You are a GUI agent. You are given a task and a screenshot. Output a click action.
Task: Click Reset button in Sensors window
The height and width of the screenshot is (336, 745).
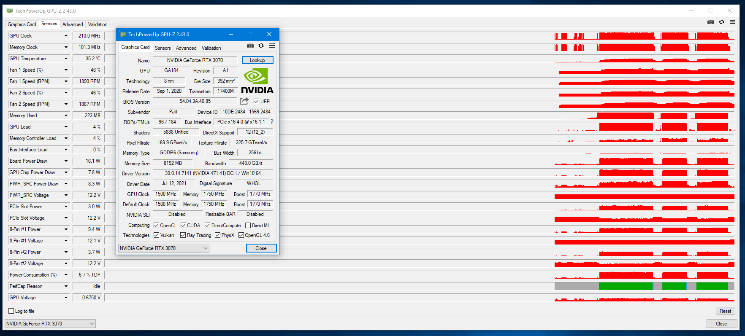pyautogui.click(x=726, y=311)
